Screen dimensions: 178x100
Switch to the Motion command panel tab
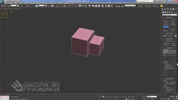click(170, 9)
